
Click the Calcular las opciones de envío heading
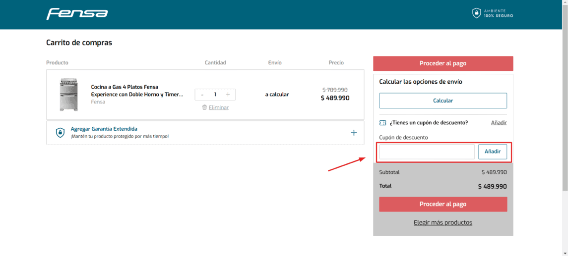pos(421,82)
